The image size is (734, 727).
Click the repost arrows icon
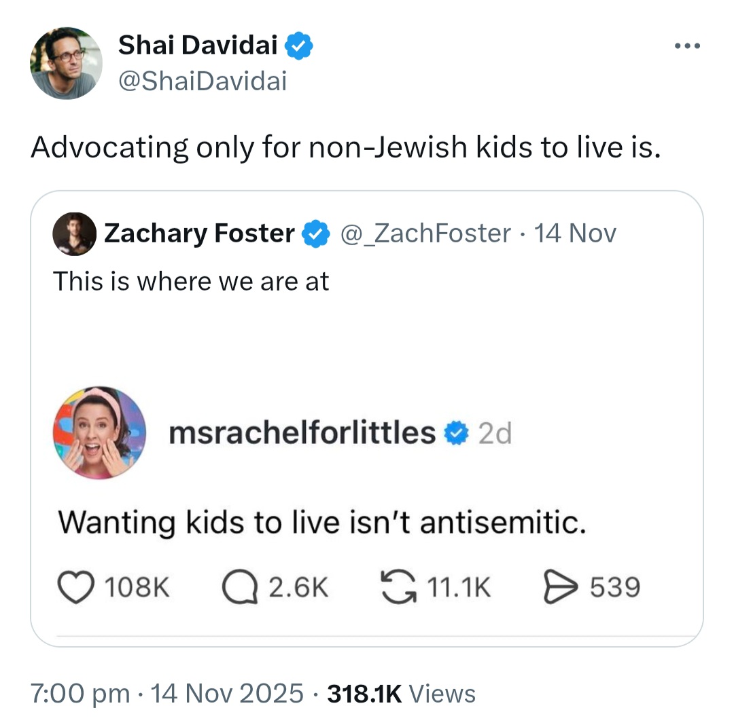398,587
